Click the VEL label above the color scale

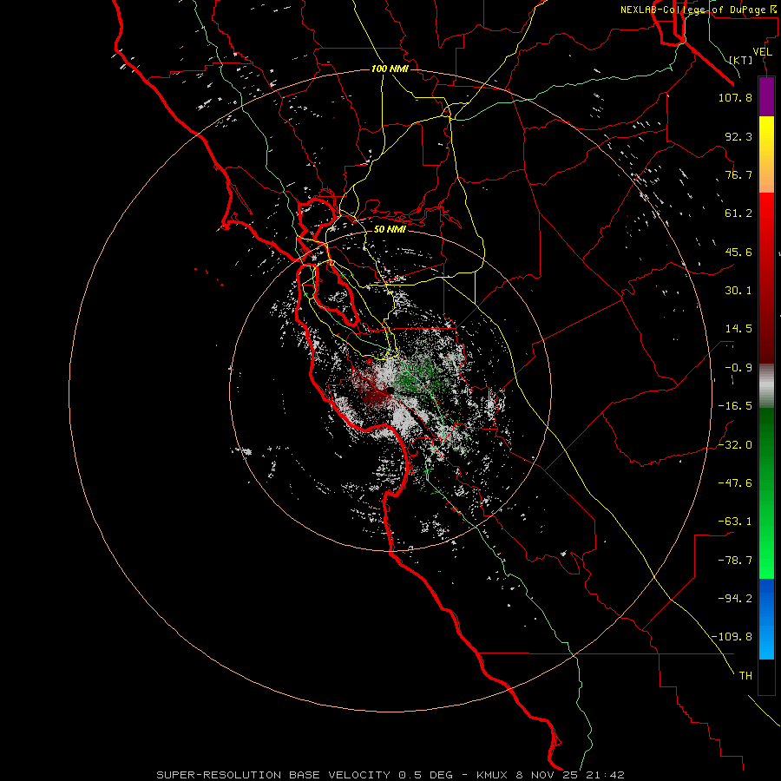click(763, 52)
